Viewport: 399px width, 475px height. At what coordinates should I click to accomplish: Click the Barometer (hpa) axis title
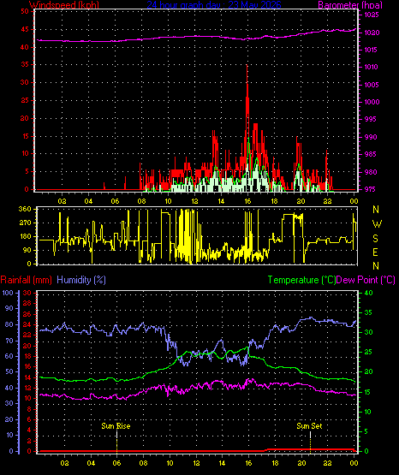click(350, 5)
